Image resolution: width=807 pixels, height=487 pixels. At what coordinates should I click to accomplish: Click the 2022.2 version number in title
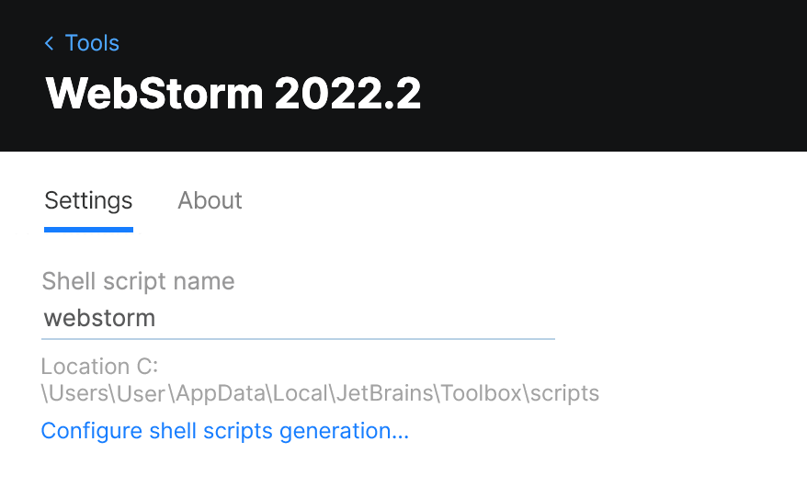[x=347, y=93]
